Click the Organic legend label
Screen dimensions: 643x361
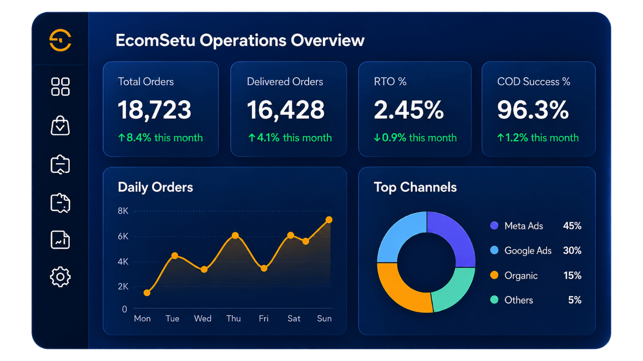pos(521,275)
